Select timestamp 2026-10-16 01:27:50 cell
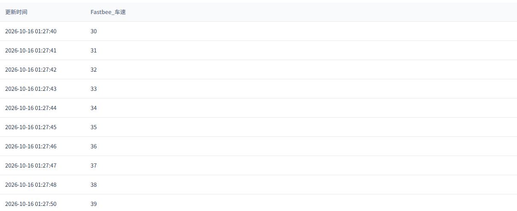Viewport: 517px width, 211px height. pos(31,204)
